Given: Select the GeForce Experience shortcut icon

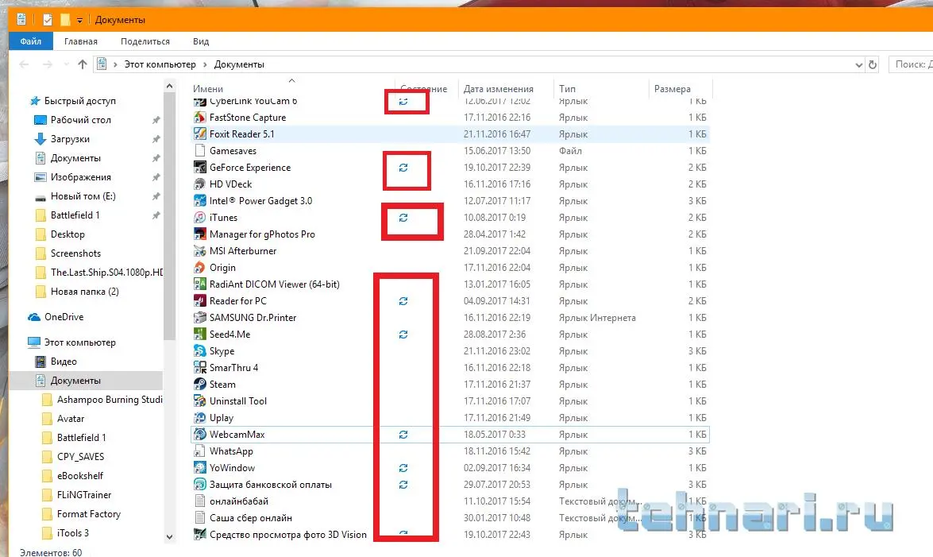Looking at the screenshot, I should click(200, 168).
